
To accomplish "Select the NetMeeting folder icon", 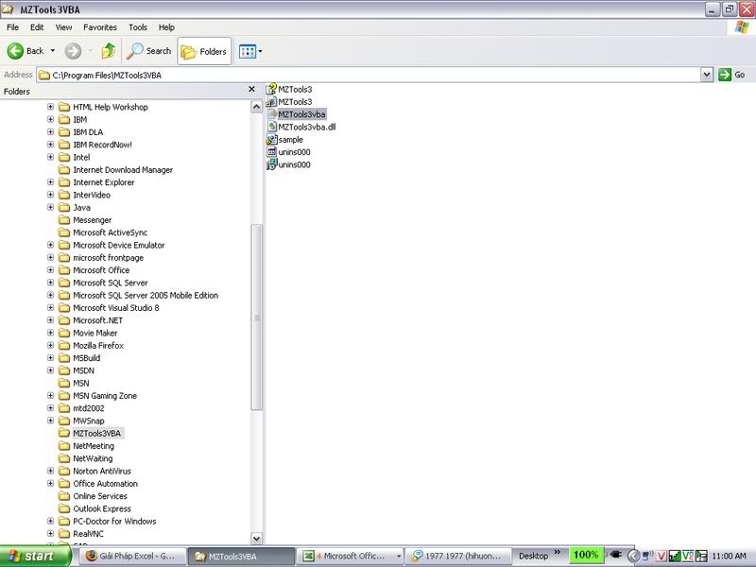I will [x=64, y=445].
